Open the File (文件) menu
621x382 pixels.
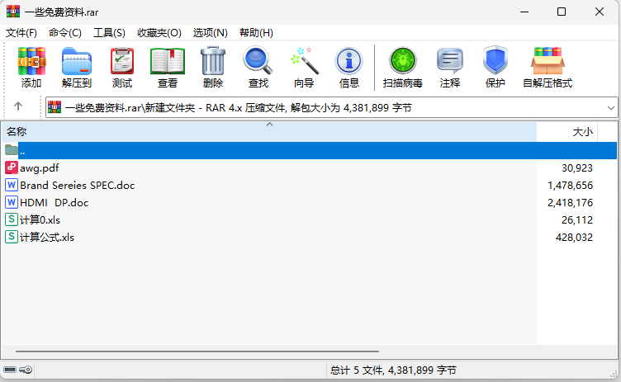click(21, 32)
